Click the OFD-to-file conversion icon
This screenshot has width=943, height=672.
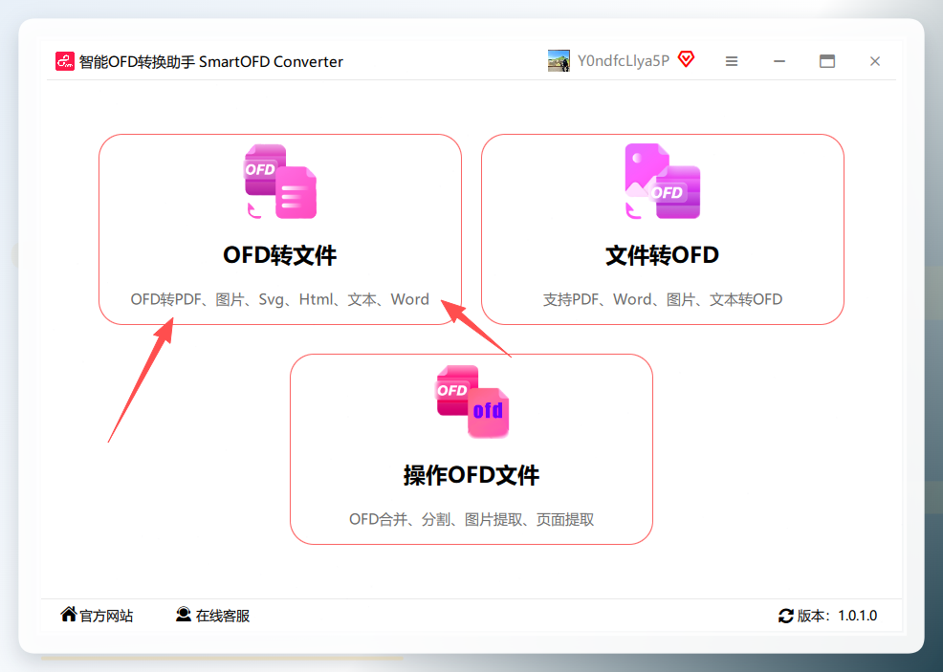pos(280,182)
